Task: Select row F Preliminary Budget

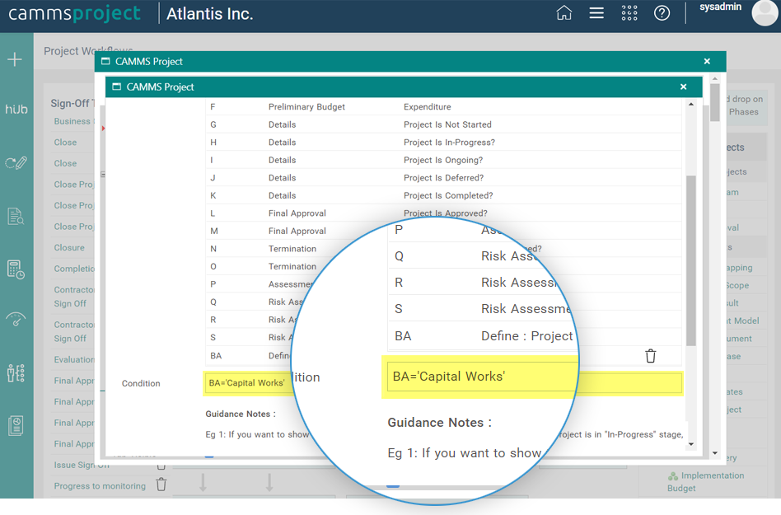Action: click(x=443, y=106)
